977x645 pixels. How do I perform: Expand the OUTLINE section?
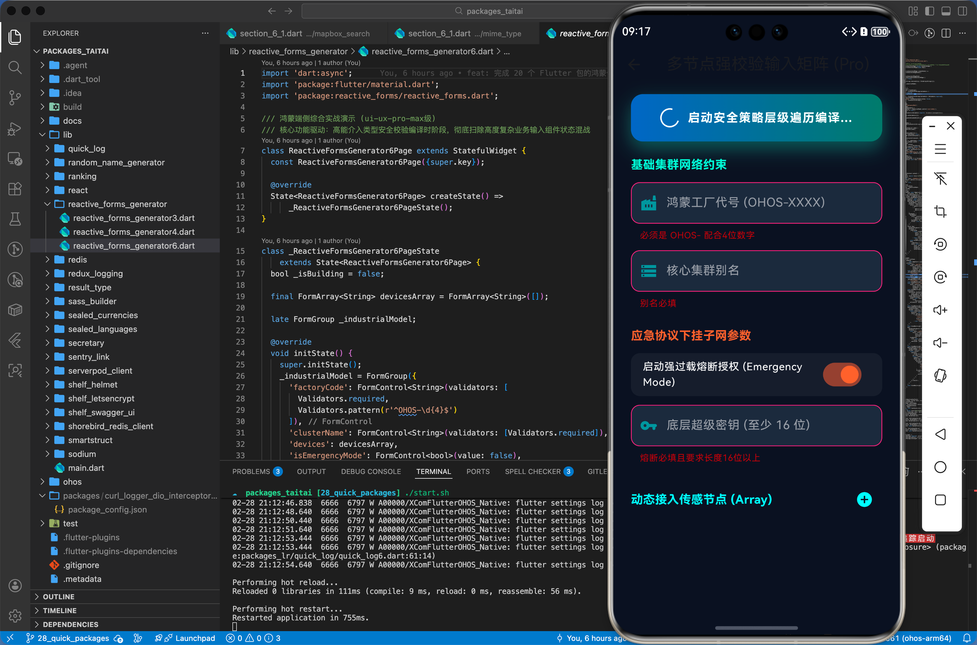pyautogui.click(x=58, y=596)
